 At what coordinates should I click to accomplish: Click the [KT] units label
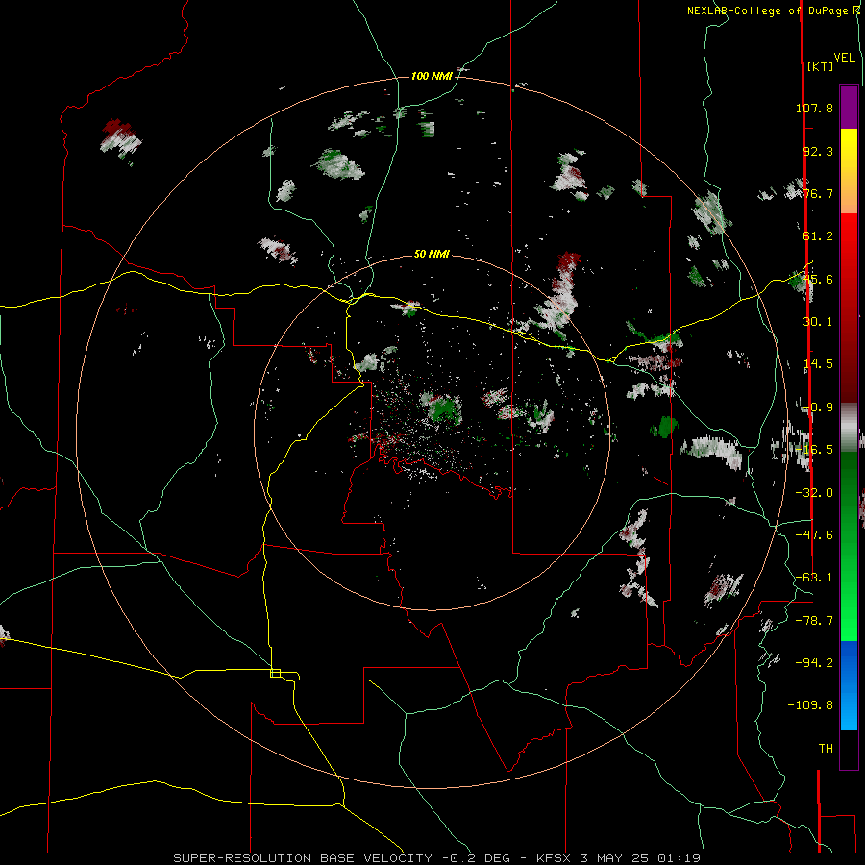tap(821, 66)
